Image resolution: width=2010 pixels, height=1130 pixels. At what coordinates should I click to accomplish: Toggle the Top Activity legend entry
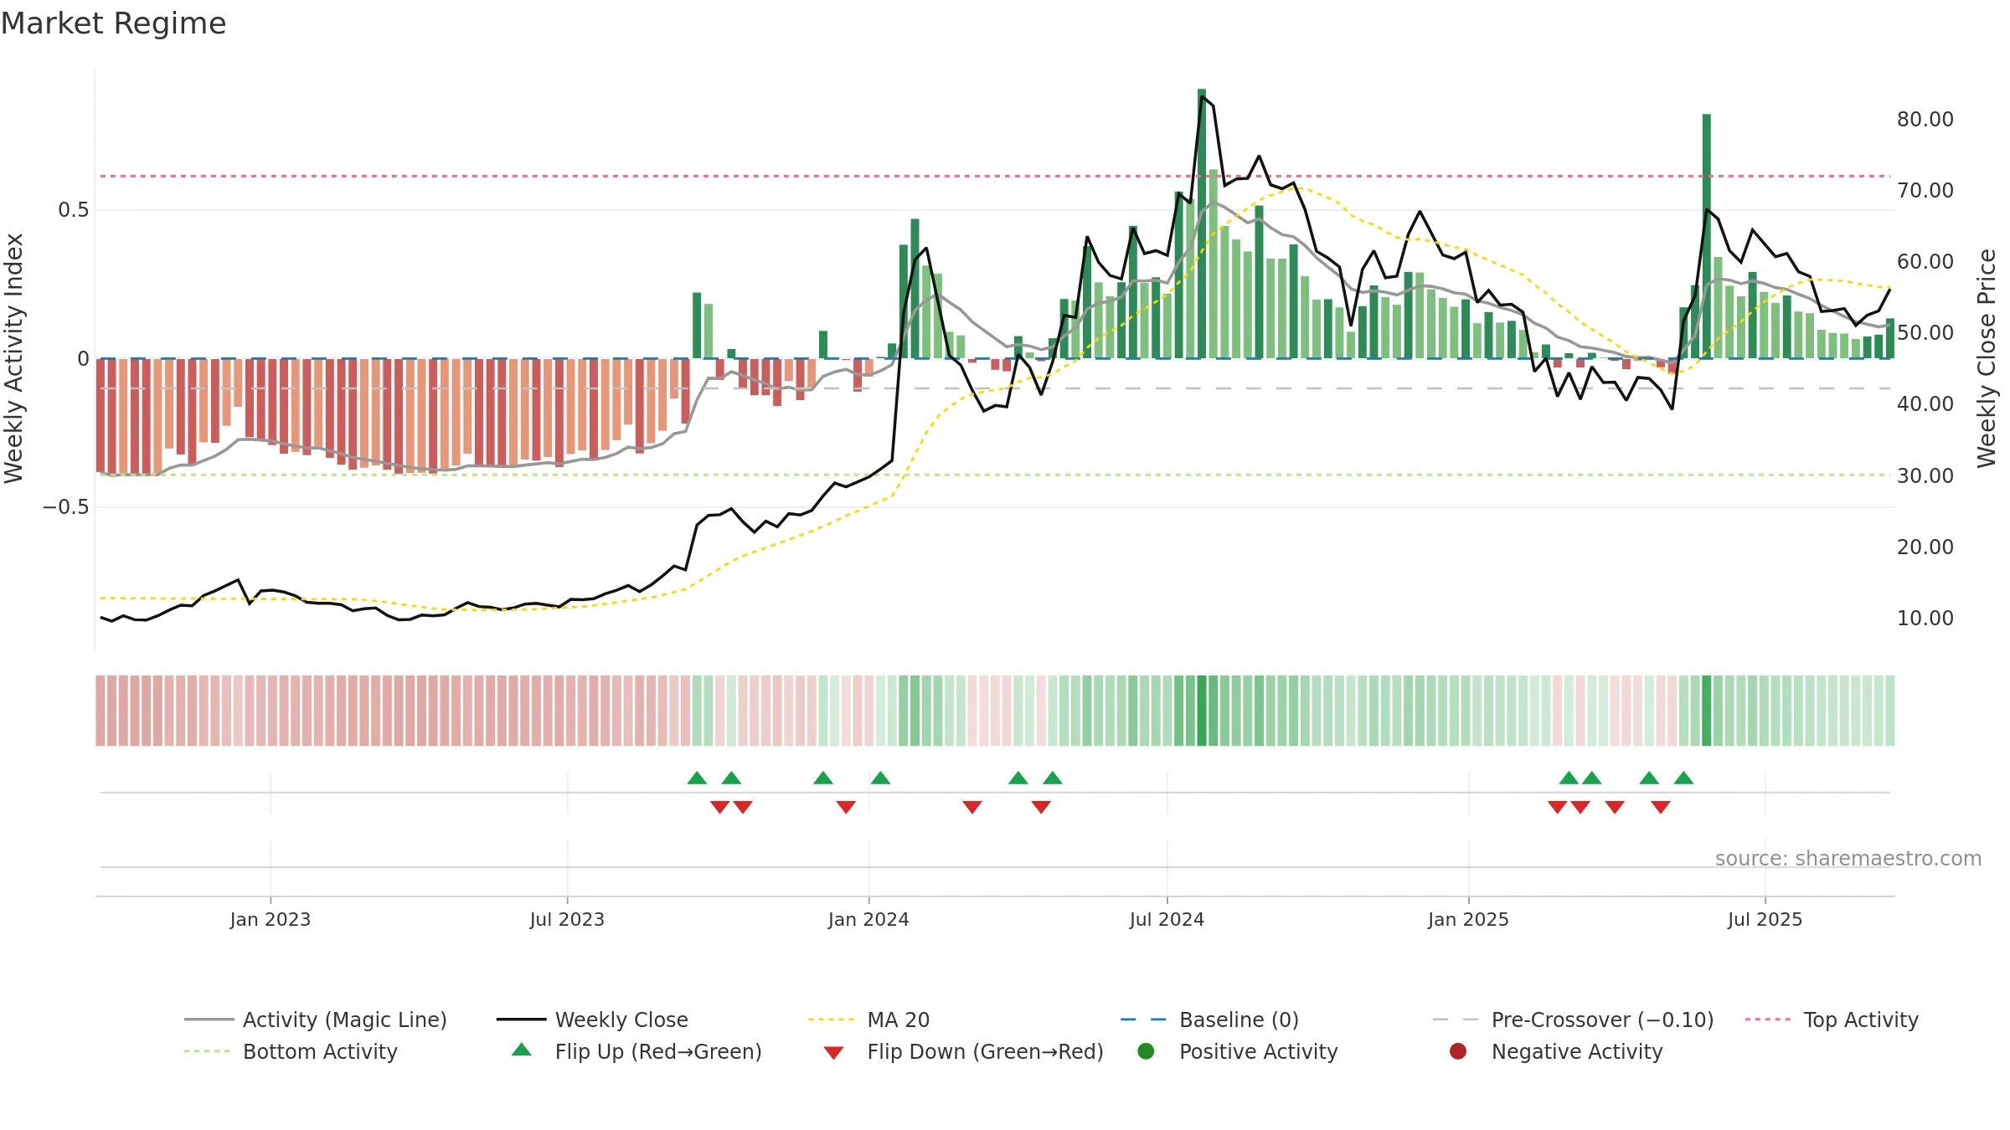pos(1832,1020)
